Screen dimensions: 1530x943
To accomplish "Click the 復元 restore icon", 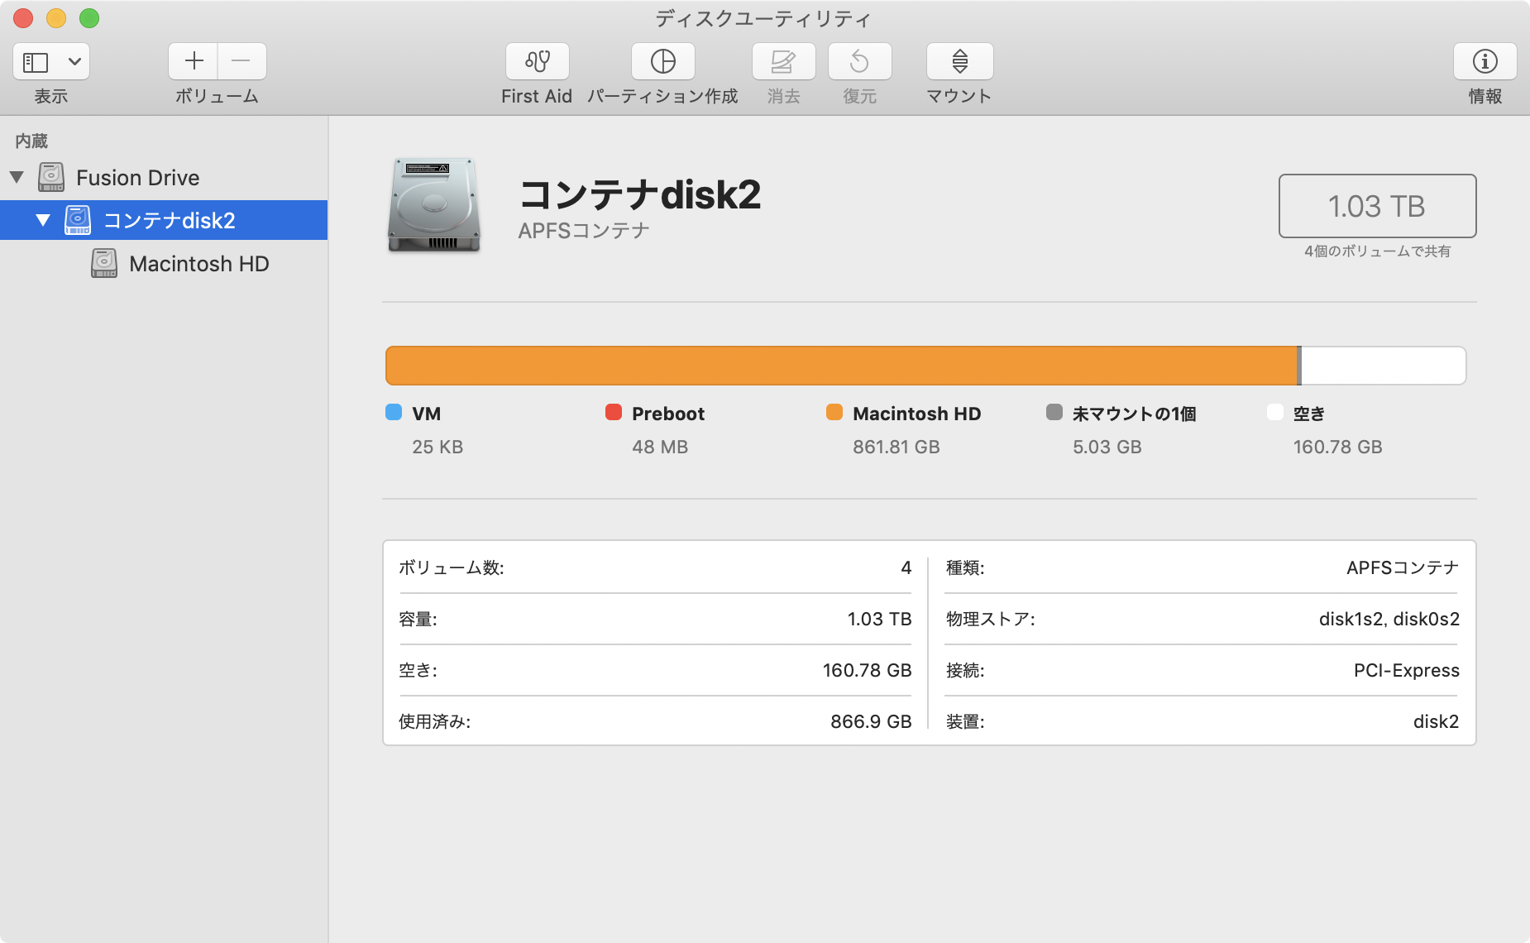I will pos(859,61).
